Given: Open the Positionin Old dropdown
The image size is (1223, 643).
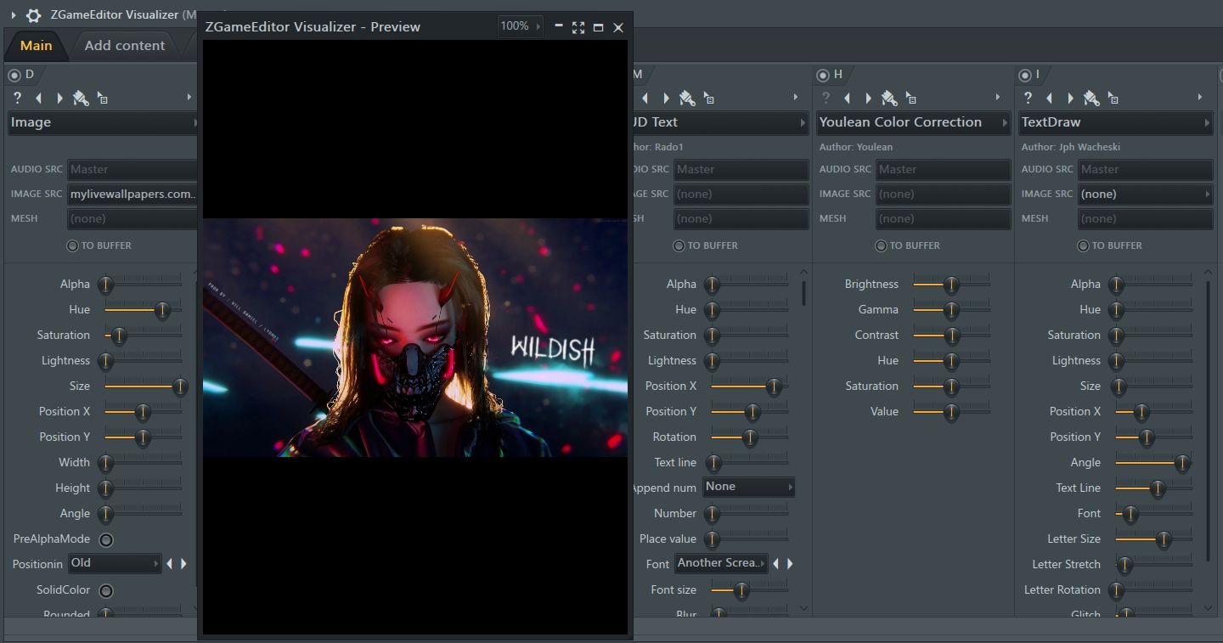Looking at the screenshot, I should click(115, 563).
